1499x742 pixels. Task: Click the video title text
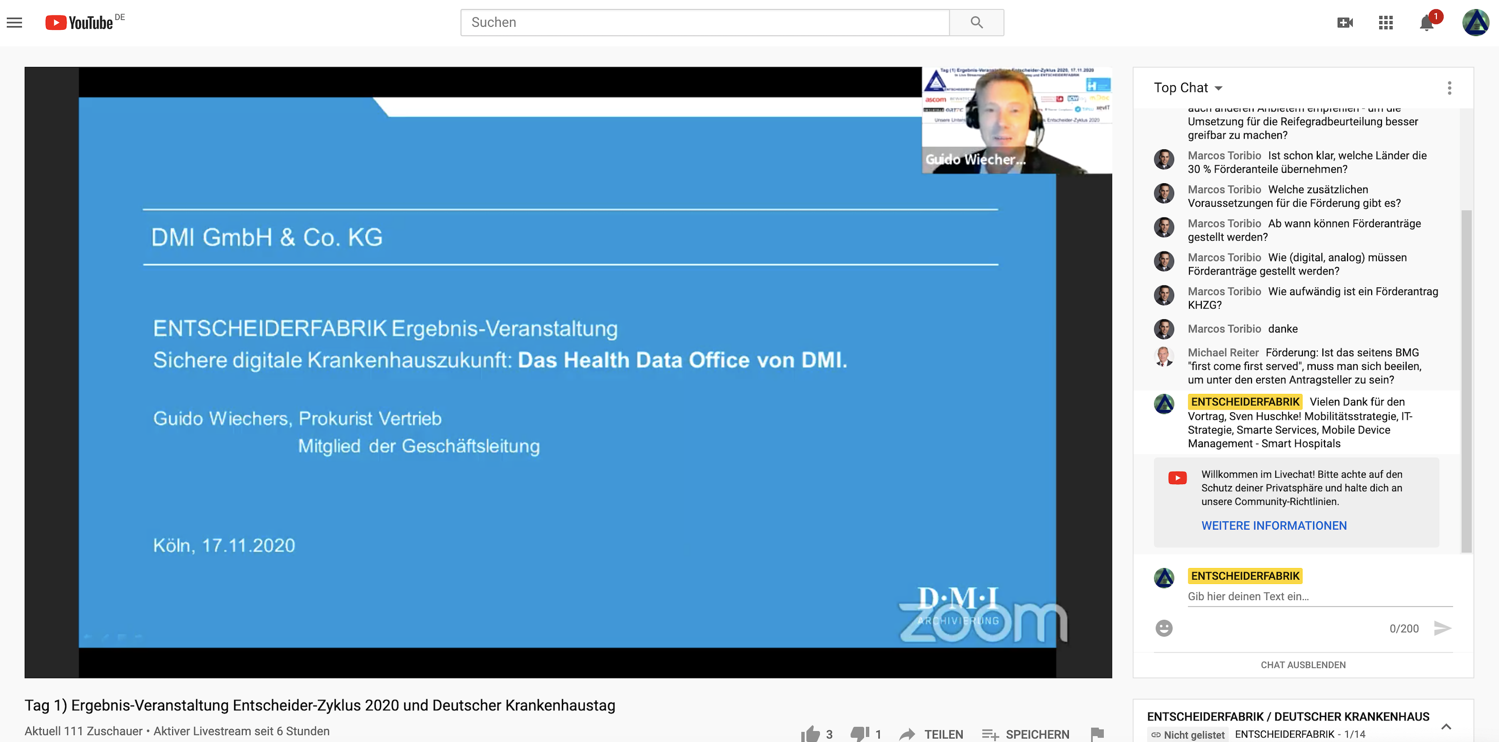point(319,706)
